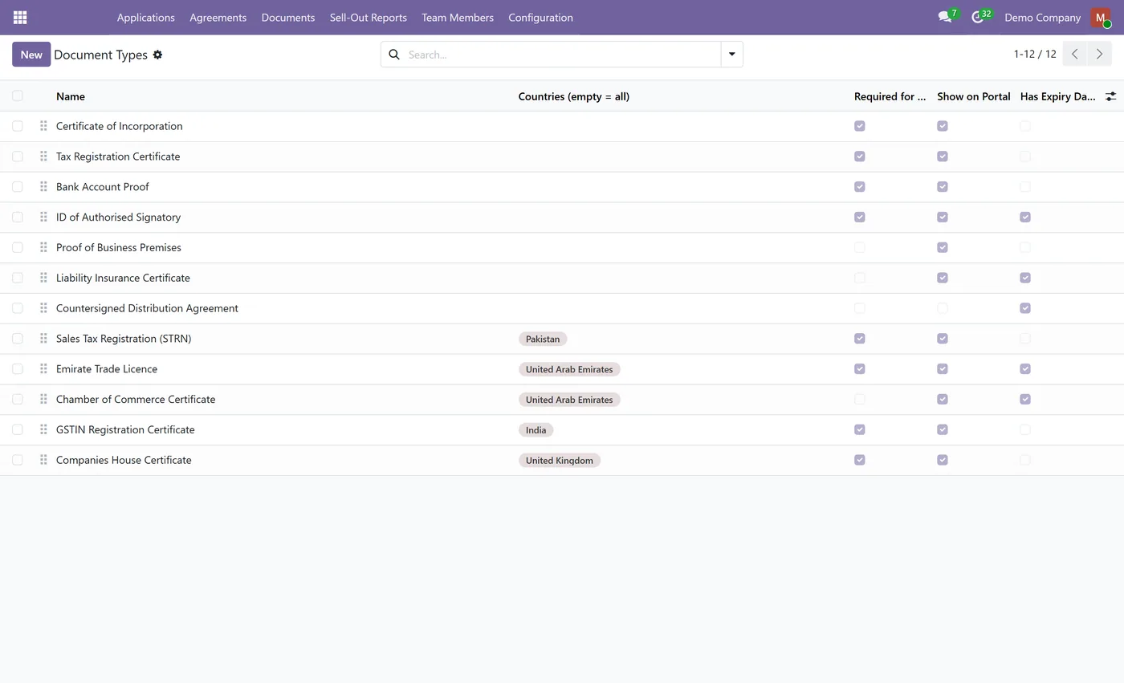Open the Sell-Out Reports menu
Screen dimensions: 1124x683
tap(368, 18)
